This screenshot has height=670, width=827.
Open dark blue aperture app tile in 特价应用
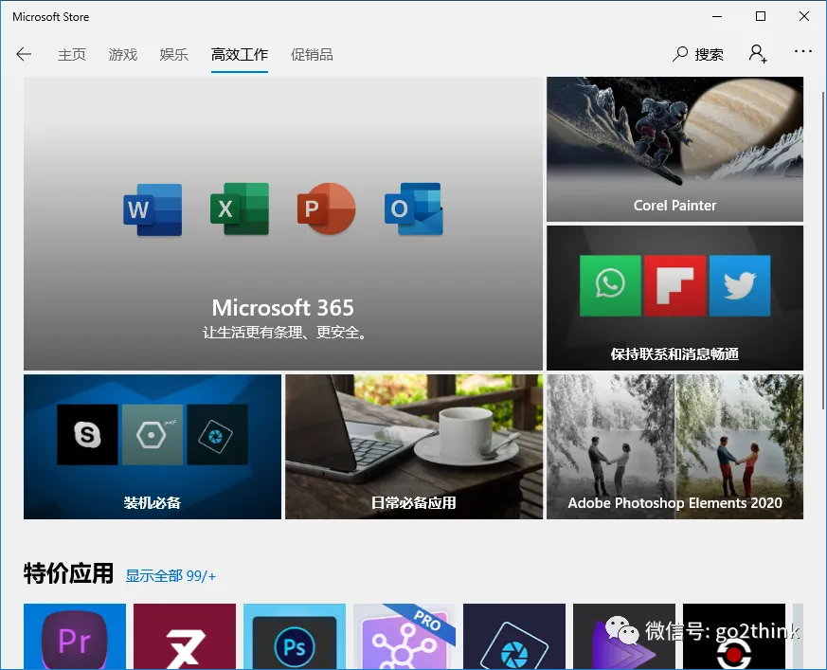click(514, 637)
